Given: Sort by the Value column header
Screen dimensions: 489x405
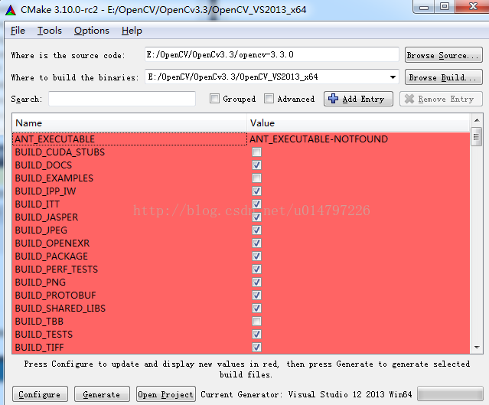Looking at the screenshot, I should [x=358, y=123].
